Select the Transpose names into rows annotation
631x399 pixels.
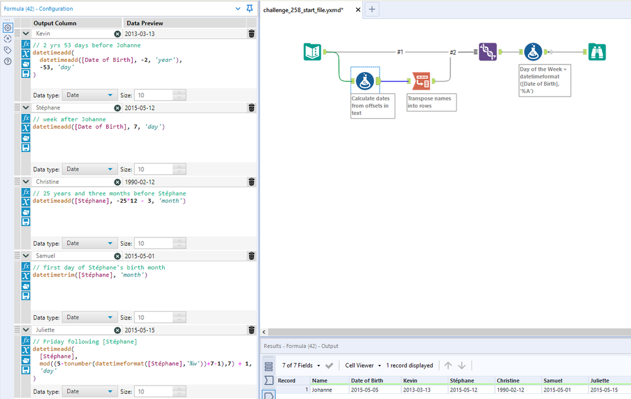(431, 102)
